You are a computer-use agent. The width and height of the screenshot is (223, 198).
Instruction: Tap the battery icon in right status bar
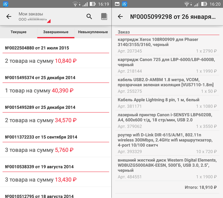204,4
